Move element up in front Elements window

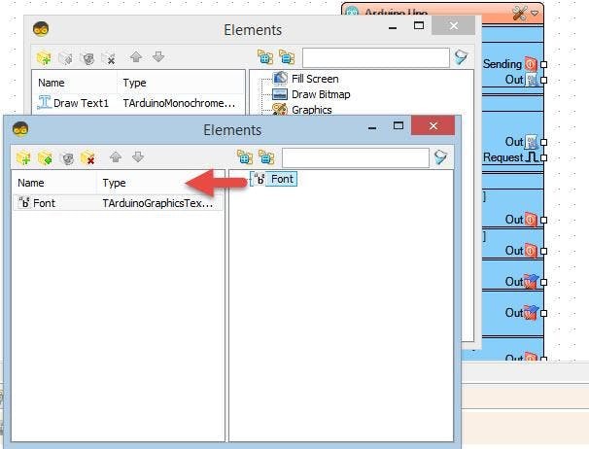pyautogui.click(x=116, y=157)
